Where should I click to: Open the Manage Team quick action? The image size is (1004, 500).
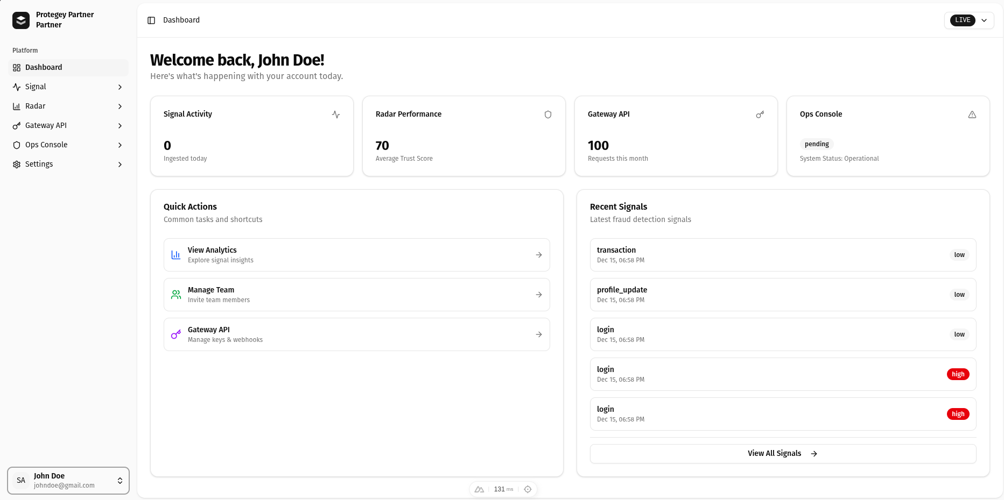coord(356,294)
